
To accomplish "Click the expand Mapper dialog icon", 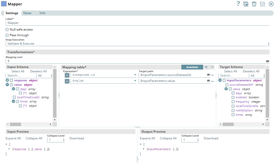I will (246, 4).
